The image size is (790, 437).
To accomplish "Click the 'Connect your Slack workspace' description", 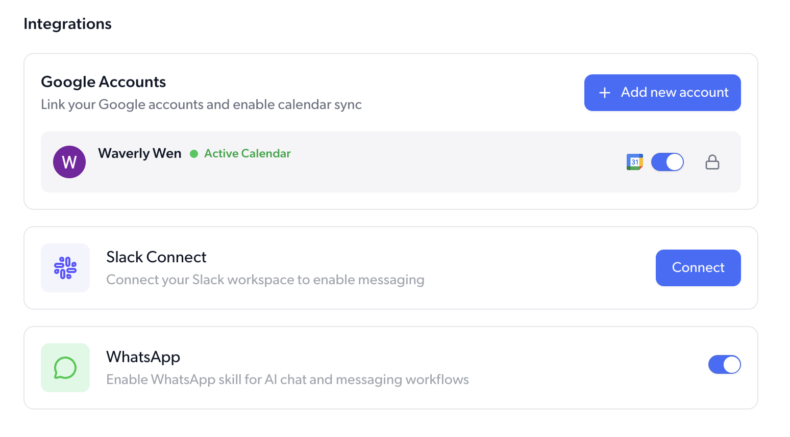I will click(x=265, y=280).
